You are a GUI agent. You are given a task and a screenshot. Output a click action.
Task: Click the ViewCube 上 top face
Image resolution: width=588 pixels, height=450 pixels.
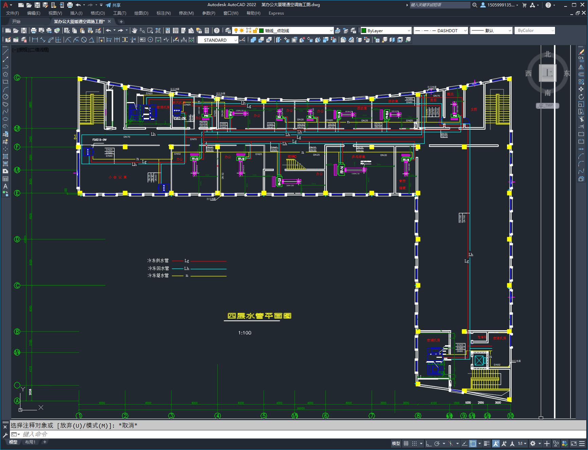point(548,73)
